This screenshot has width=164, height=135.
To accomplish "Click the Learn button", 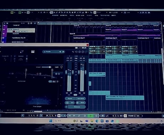I will [x=57, y=67].
